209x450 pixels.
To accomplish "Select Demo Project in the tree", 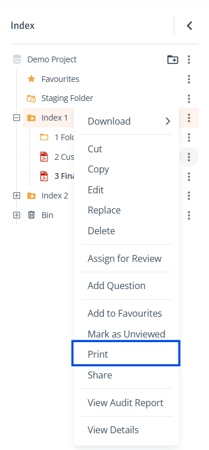I will [x=52, y=59].
